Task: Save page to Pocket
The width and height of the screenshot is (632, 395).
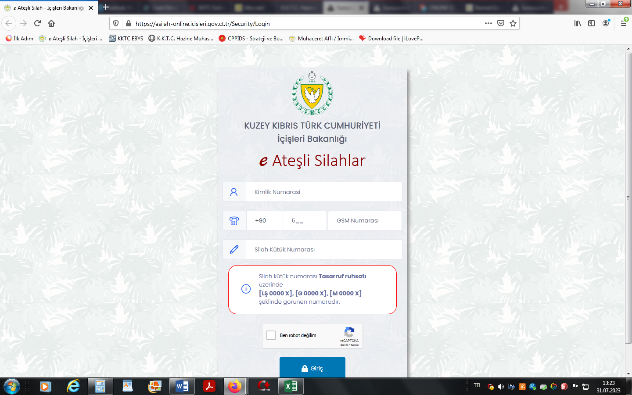Action: pos(501,23)
